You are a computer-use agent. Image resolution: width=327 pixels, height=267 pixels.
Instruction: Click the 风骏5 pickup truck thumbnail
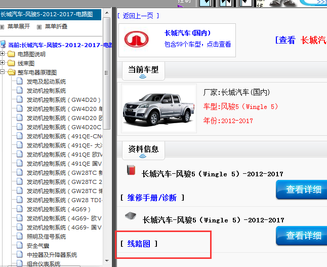tap(159, 108)
